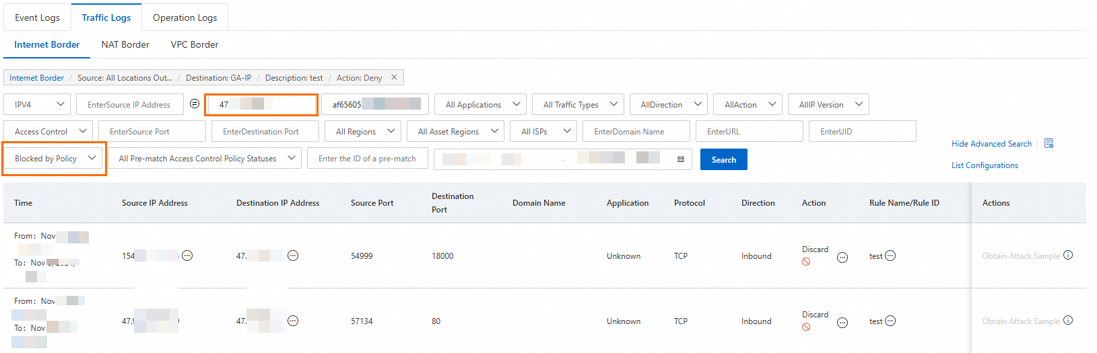1097x353 pixels.
Task: Focus the pre-match ID input field
Action: click(368, 158)
